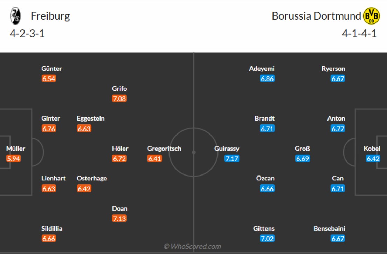
Task: Click Anton's 6.77 rating badge
Action: 338,129
